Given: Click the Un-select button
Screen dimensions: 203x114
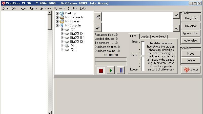Looking at the screenshot, I should pyautogui.click(x=191, y=26).
